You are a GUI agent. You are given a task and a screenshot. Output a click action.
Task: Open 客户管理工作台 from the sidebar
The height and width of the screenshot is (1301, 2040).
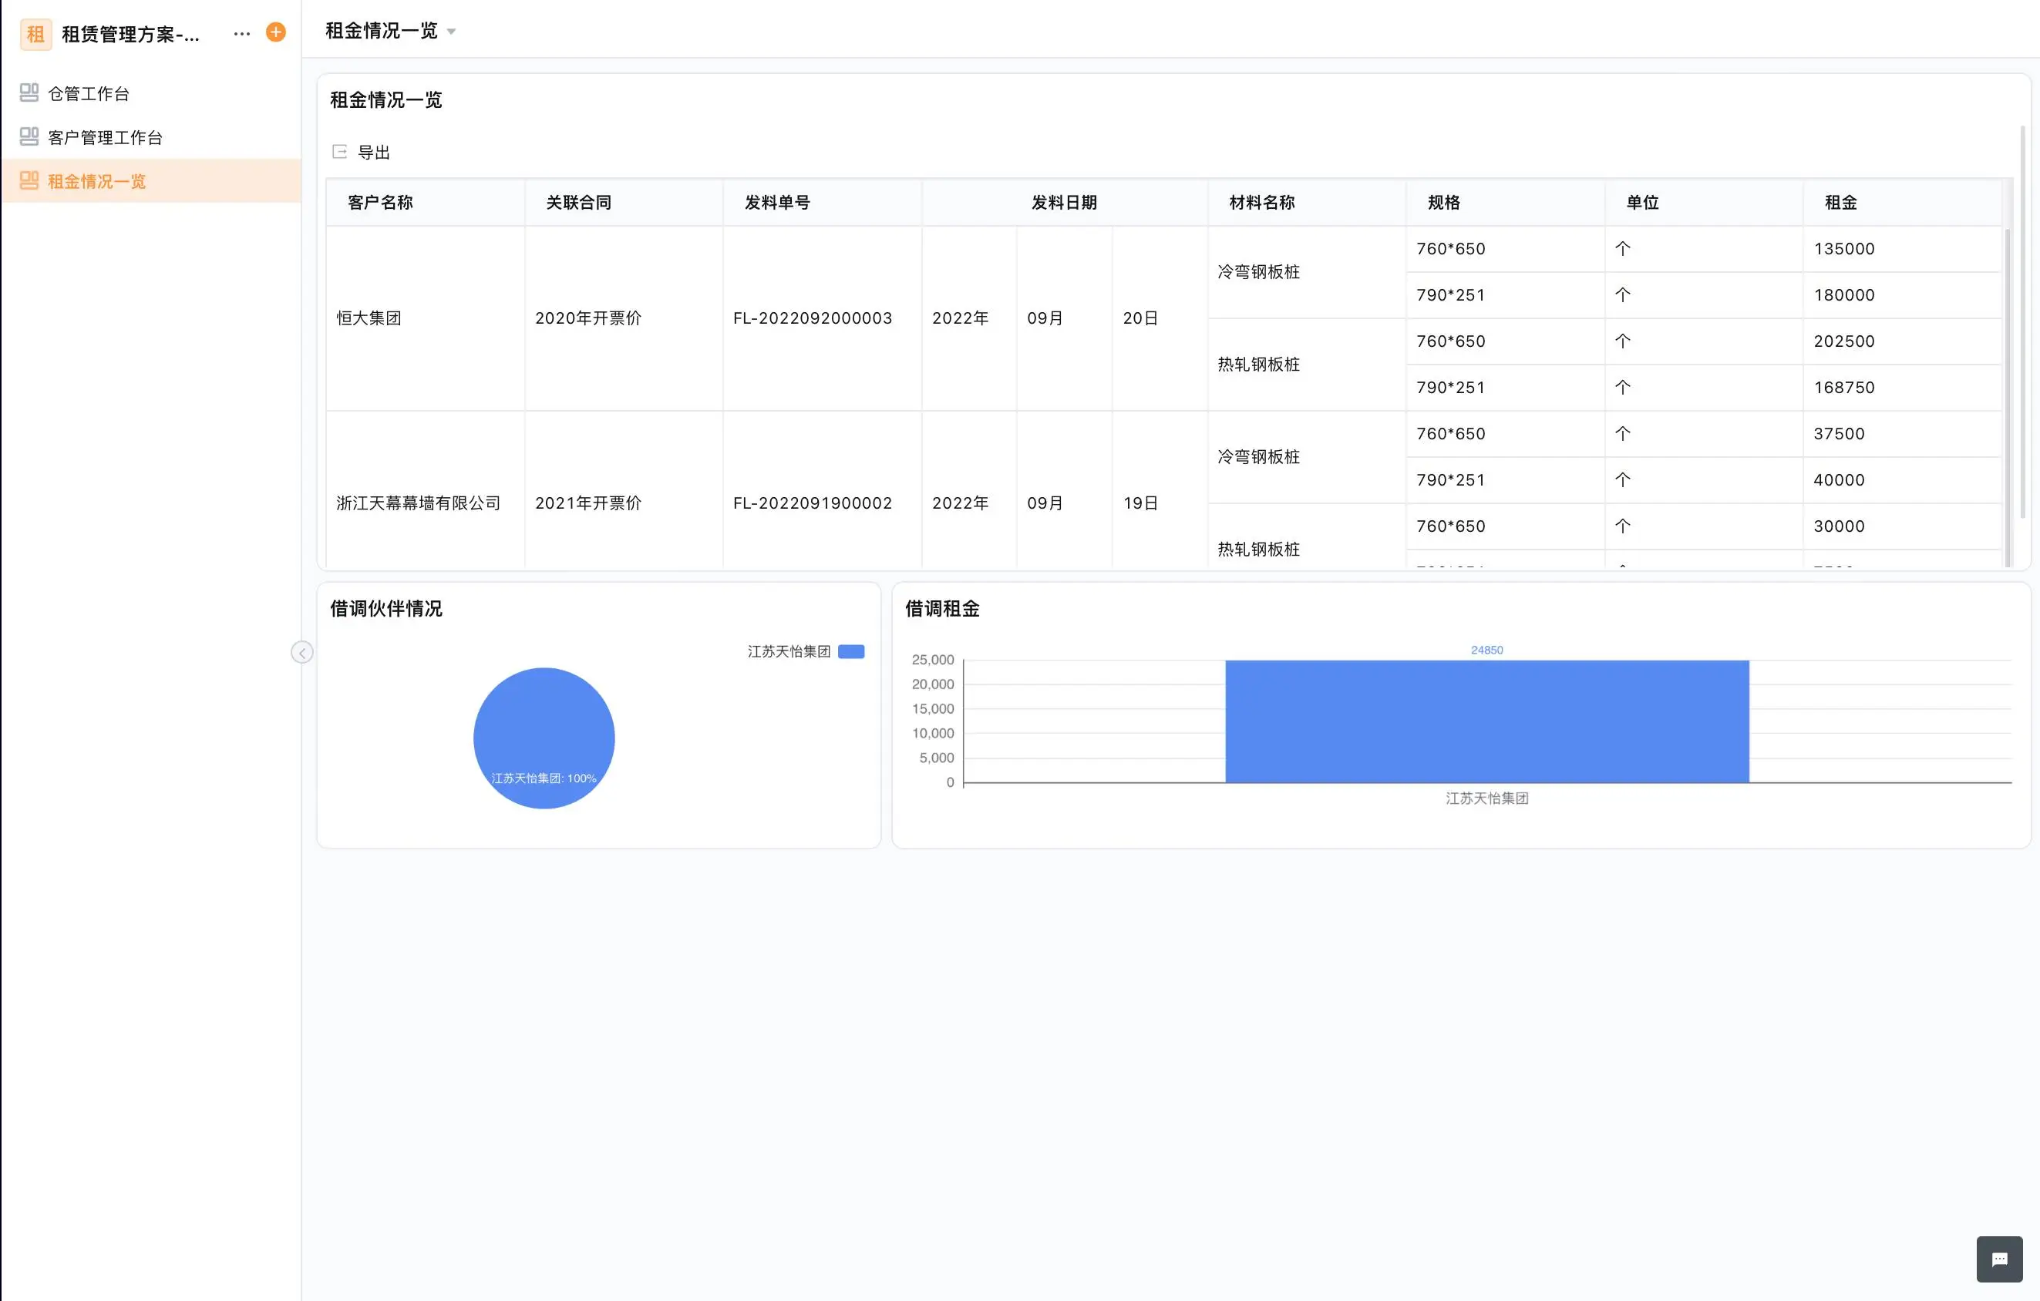click(x=105, y=137)
